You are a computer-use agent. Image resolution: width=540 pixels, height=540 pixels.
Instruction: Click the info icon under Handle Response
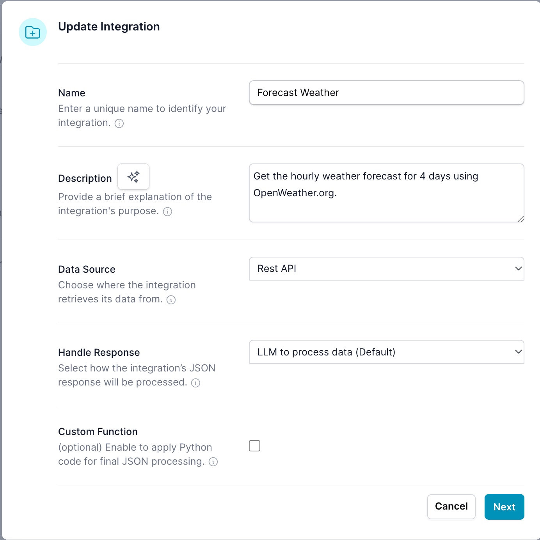coord(195,383)
